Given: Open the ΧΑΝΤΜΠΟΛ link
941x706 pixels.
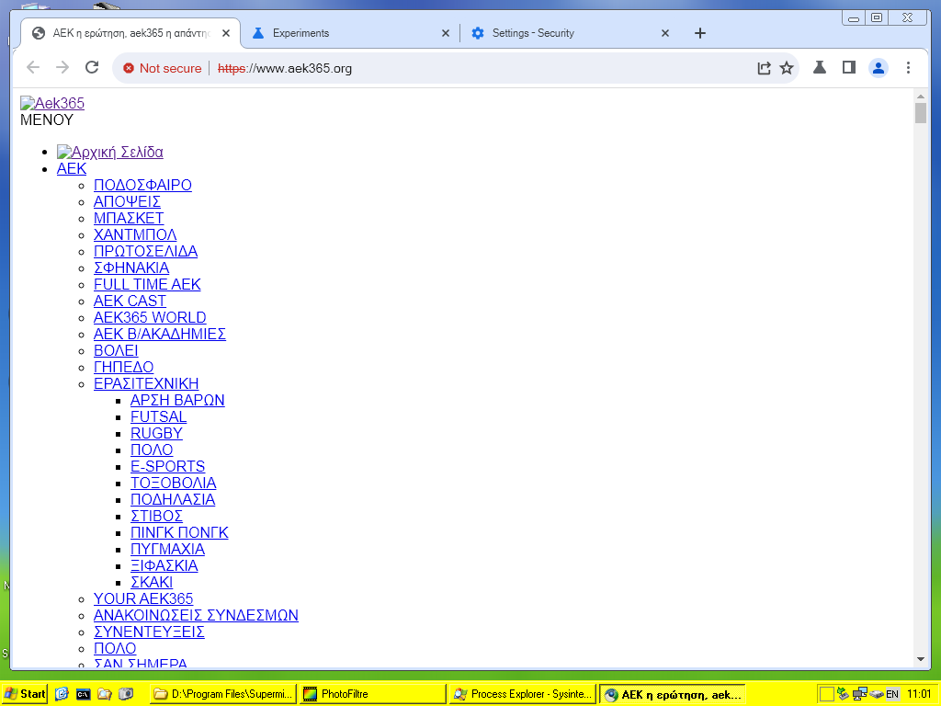Looking at the screenshot, I should coord(135,234).
